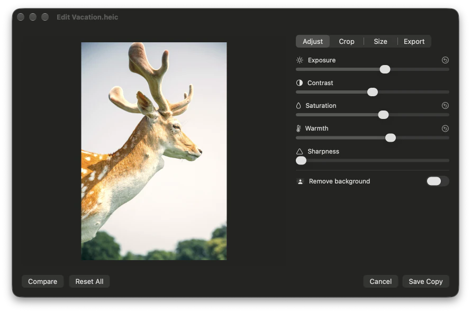Go to the Export tab
The height and width of the screenshot is (313, 471).
pos(414,41)
